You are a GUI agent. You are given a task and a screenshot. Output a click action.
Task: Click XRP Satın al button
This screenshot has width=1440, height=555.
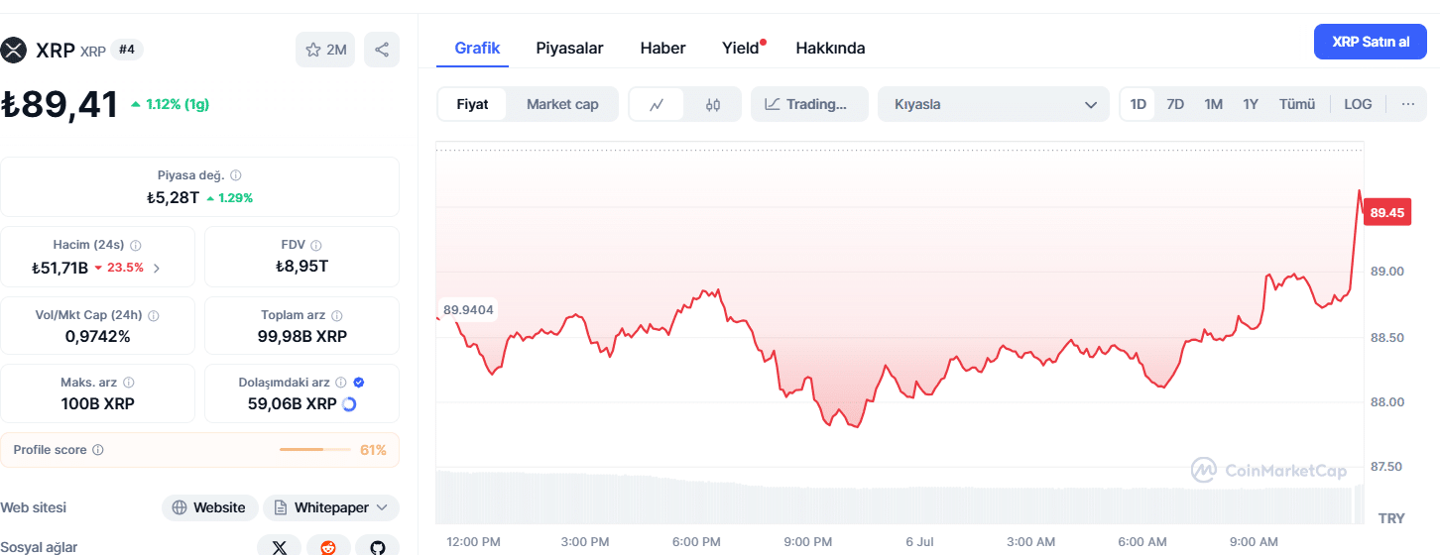tap(1371, 42)
